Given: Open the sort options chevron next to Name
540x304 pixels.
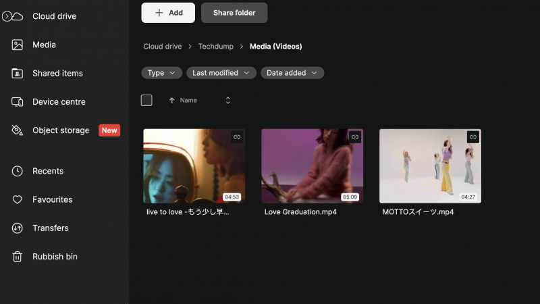Looking at the screenshot, I should (228, 101).
